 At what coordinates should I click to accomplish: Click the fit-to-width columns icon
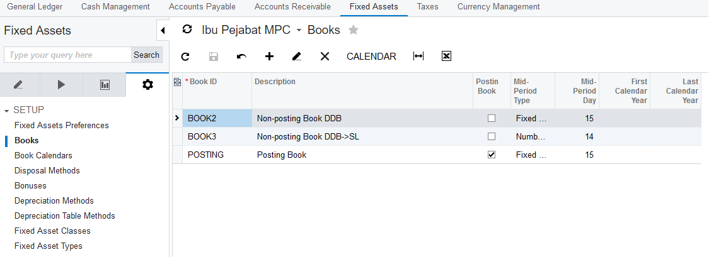tap(418, 57)
